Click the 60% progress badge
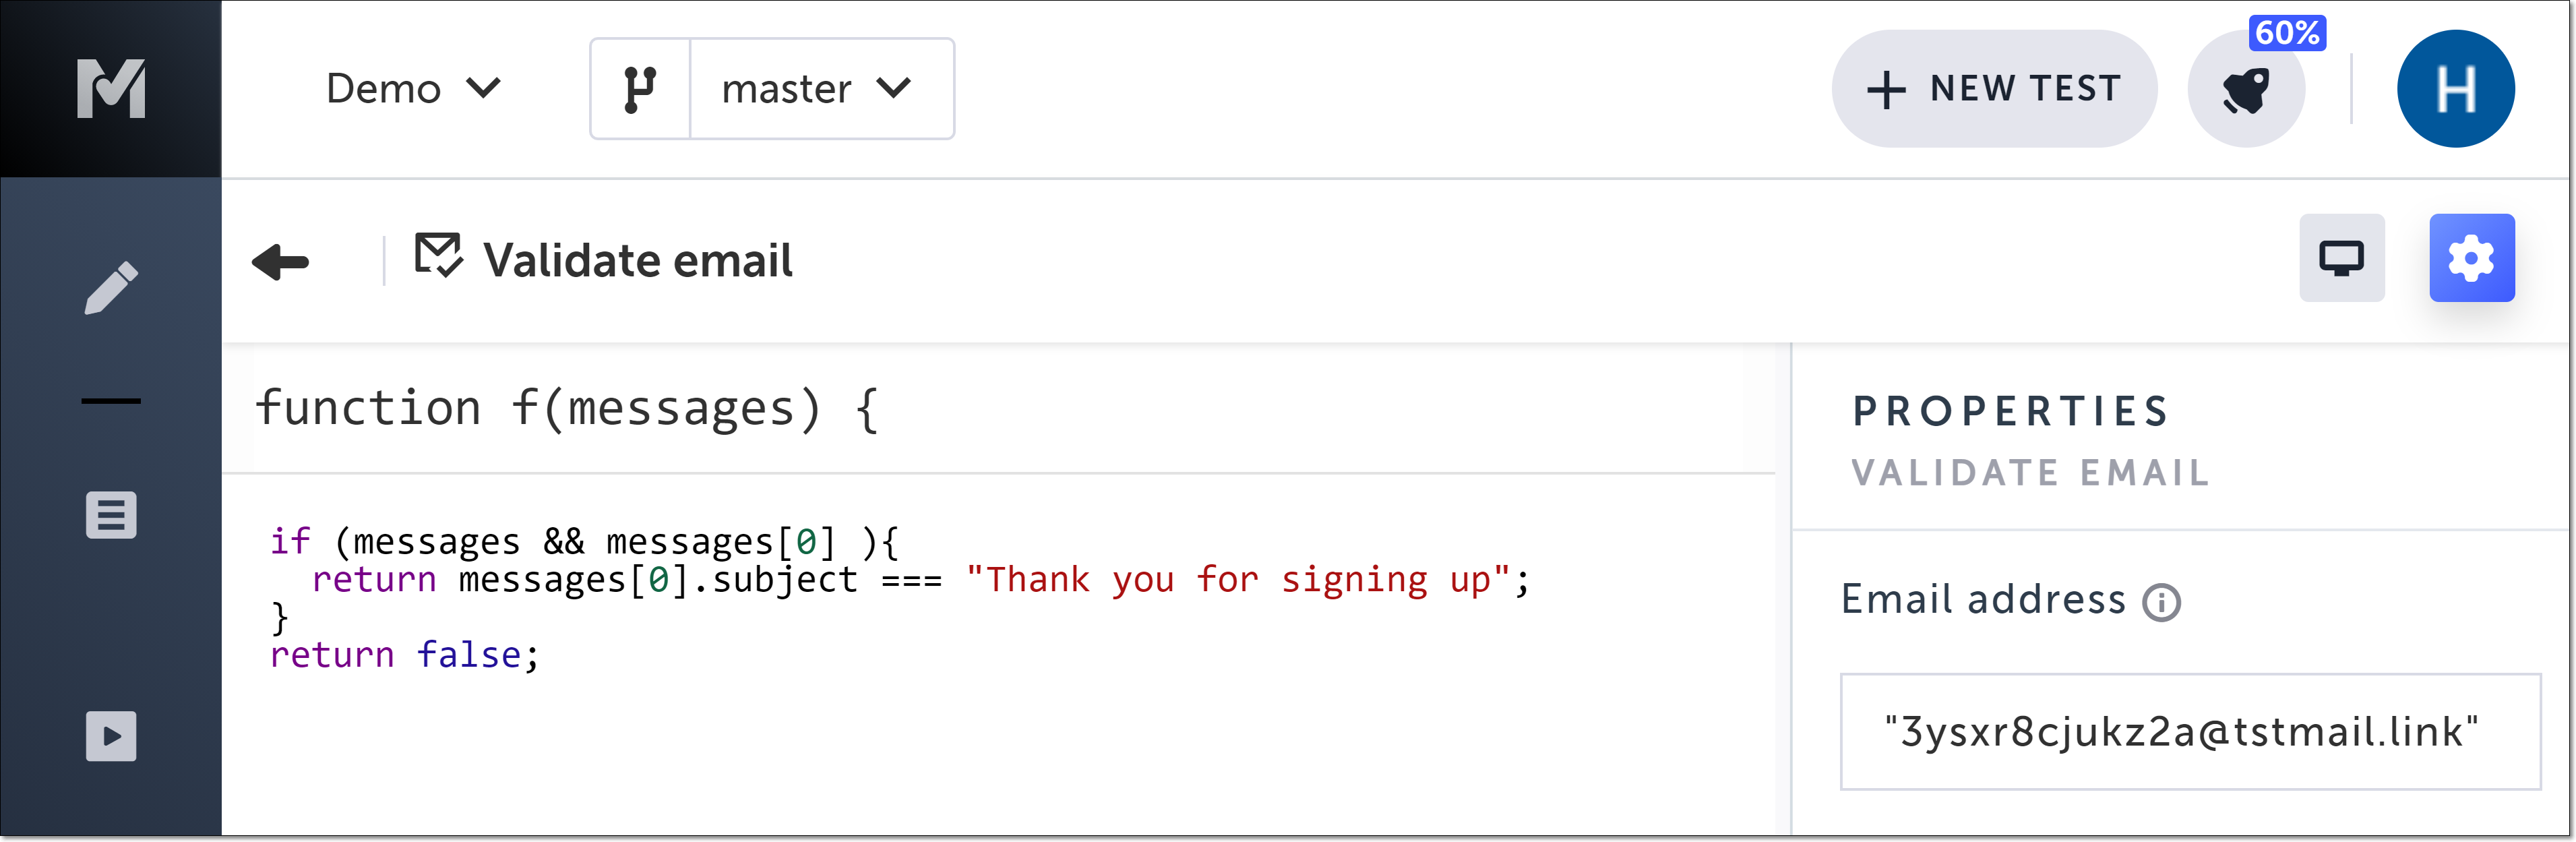Viewport: 2576px width, 842px height. [2286, 33]
